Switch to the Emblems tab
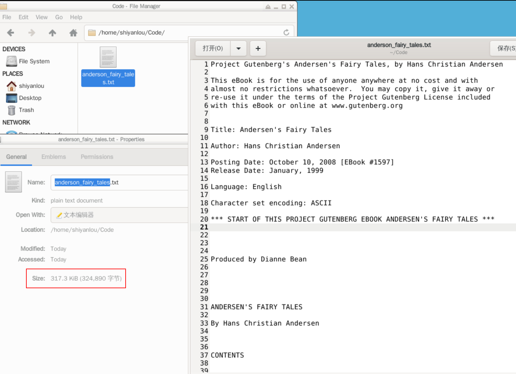 point(54,157)
